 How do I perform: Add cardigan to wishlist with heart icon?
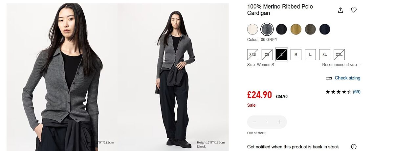coord(354,10)
